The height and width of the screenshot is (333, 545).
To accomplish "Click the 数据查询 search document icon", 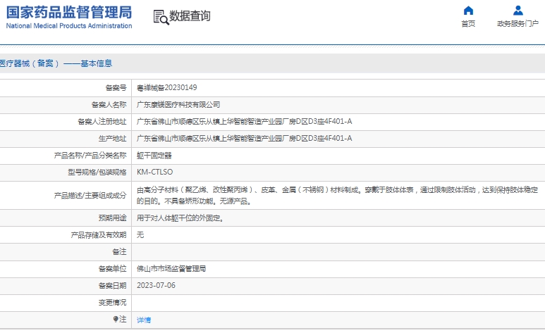I will click(161, 18).
